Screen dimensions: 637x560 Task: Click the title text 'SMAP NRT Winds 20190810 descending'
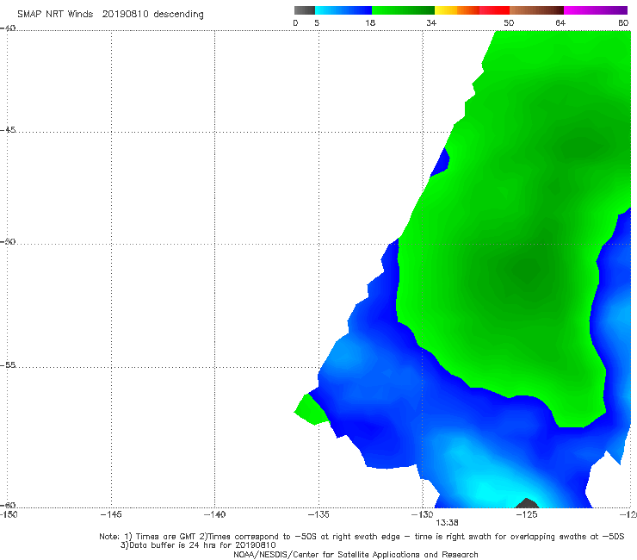point(110,14)
